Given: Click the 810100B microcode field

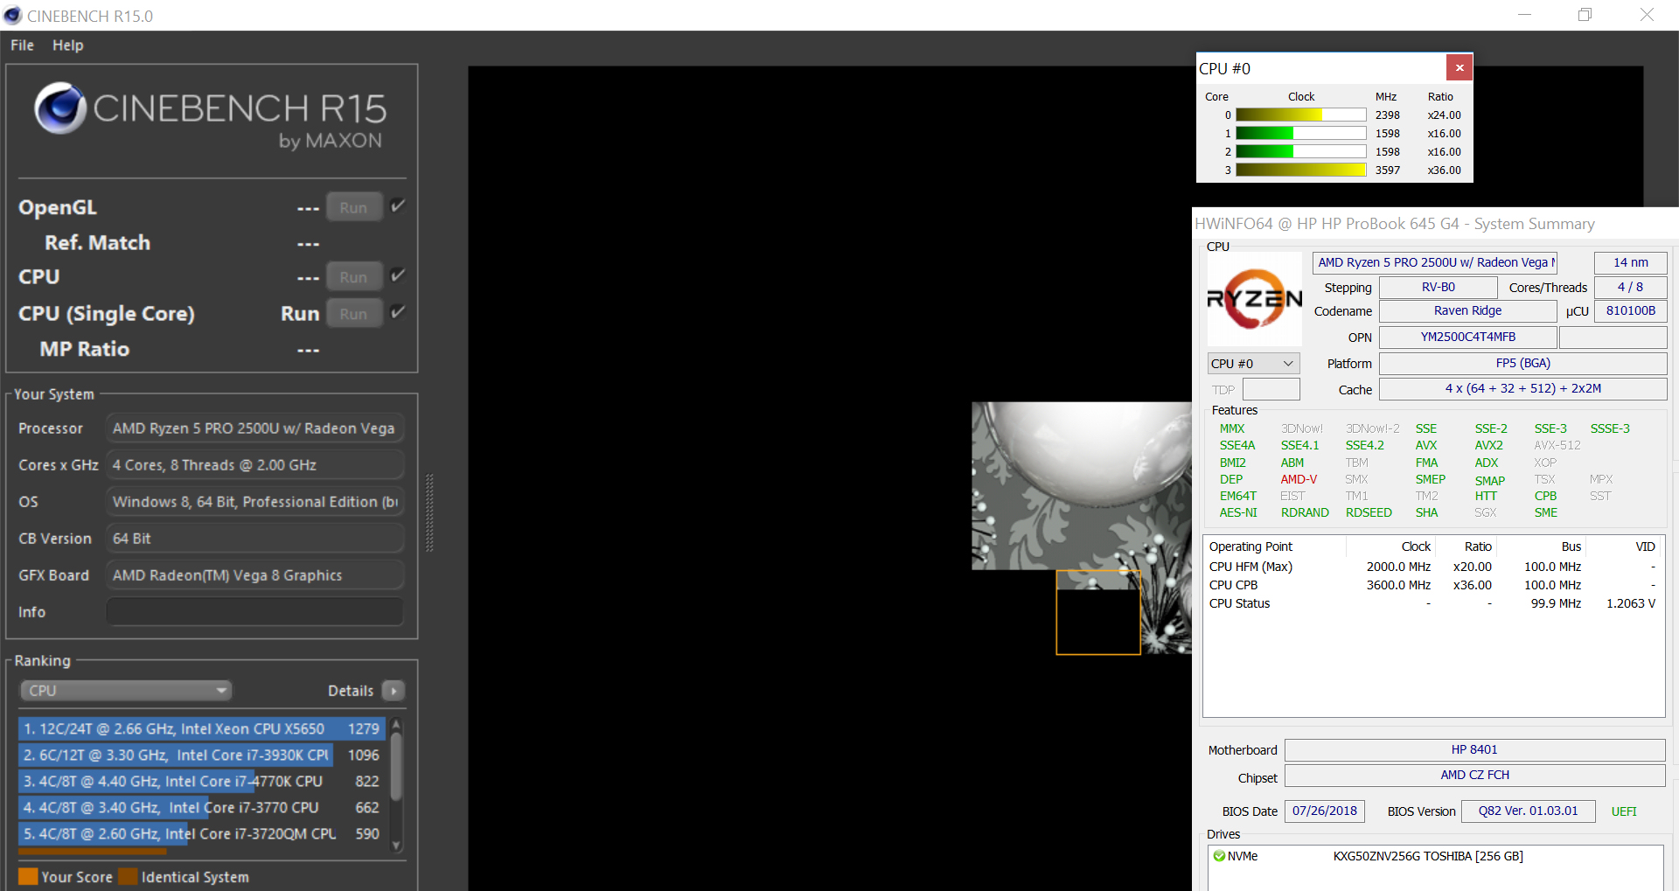Looking at the screenshot, I should click(1630, 310).
